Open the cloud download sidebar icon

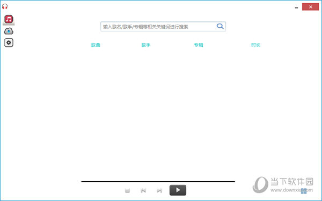click(9, 32)
